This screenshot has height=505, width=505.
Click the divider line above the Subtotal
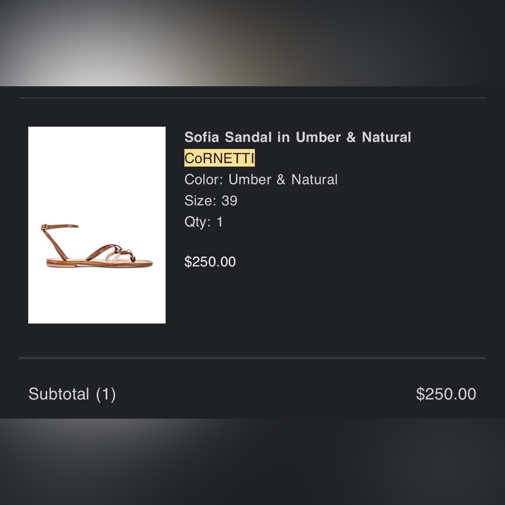tap(252, 358)
